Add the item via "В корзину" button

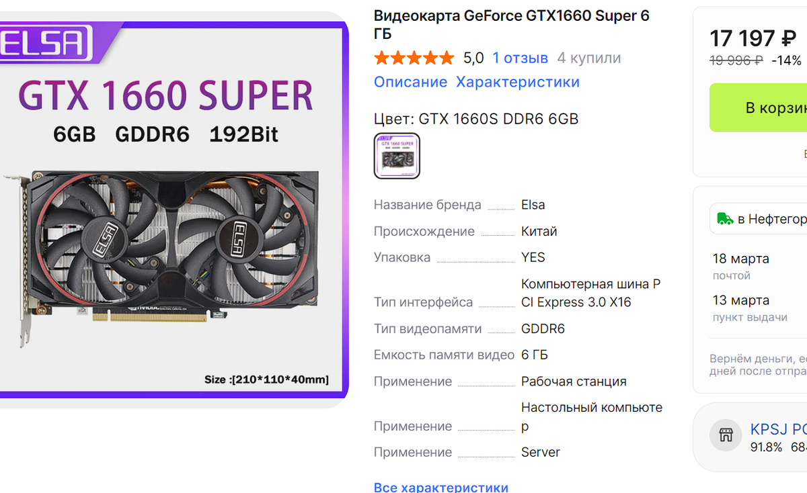point(758,107)
